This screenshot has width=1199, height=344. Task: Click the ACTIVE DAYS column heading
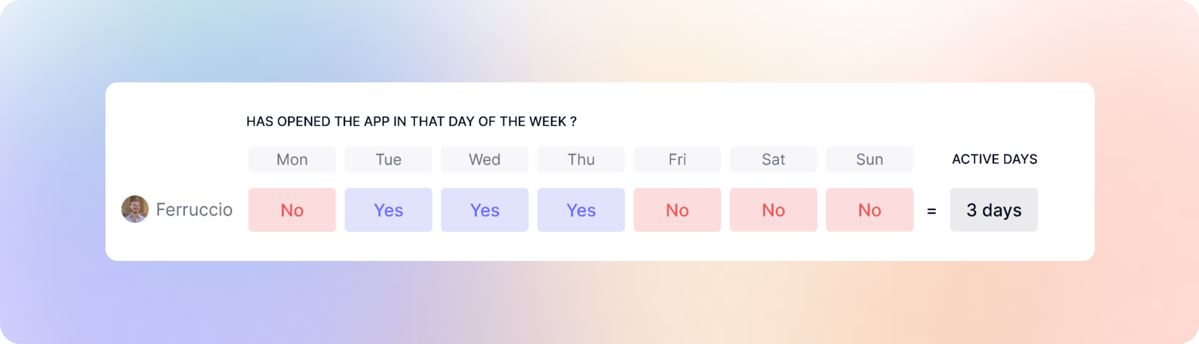995,159
